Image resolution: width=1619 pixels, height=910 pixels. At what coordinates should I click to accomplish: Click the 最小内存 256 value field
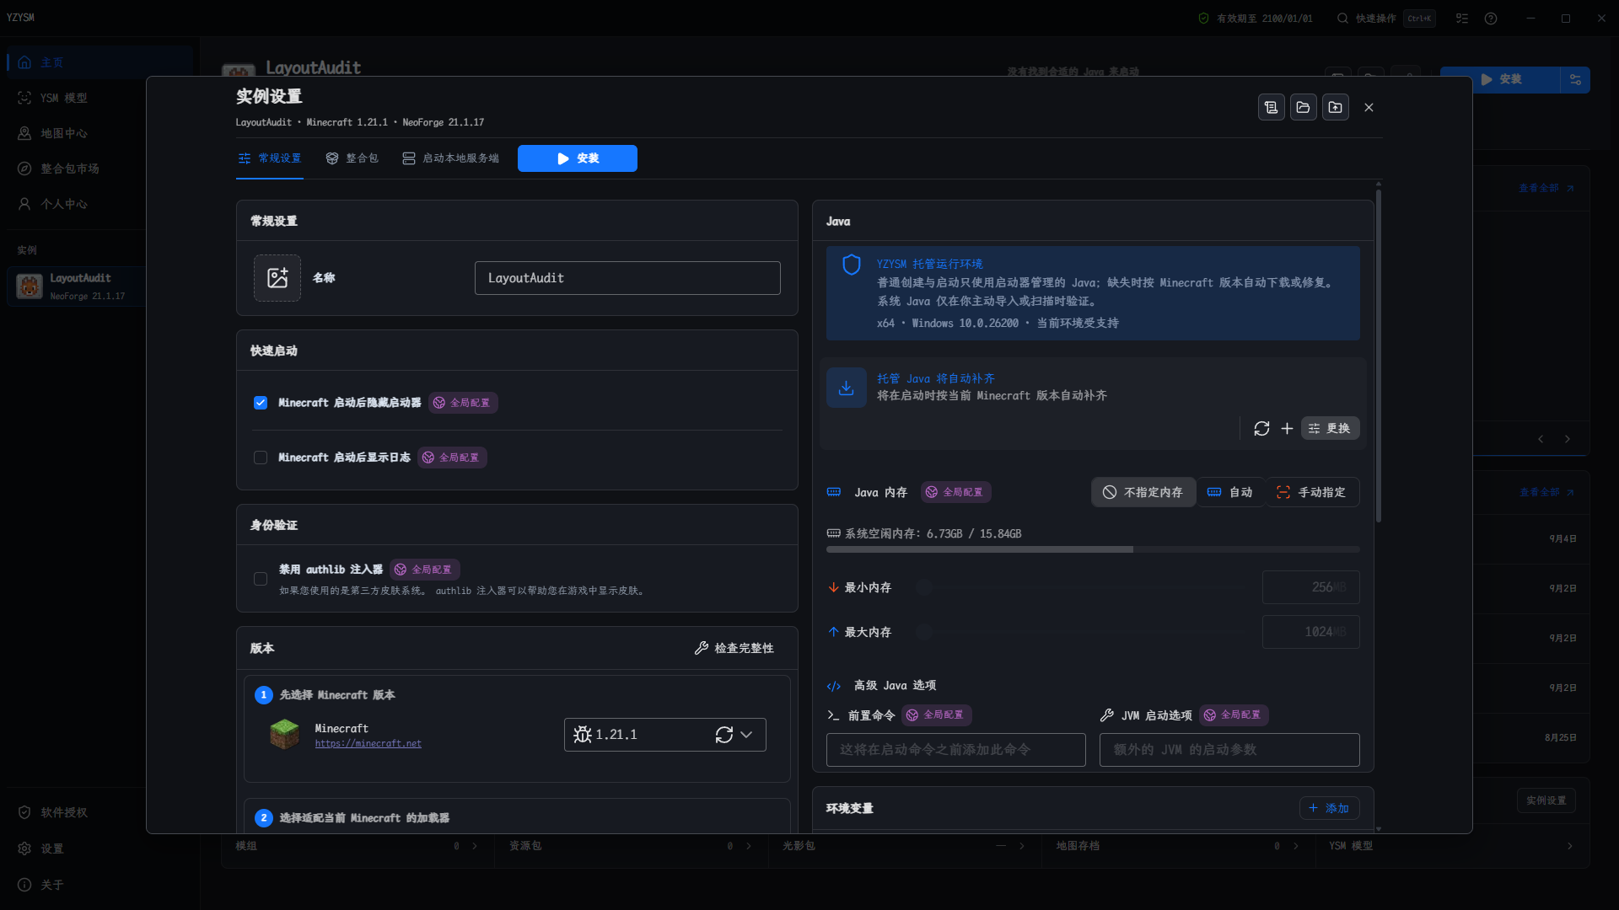pyautogui.click(x=1311, y=587)
